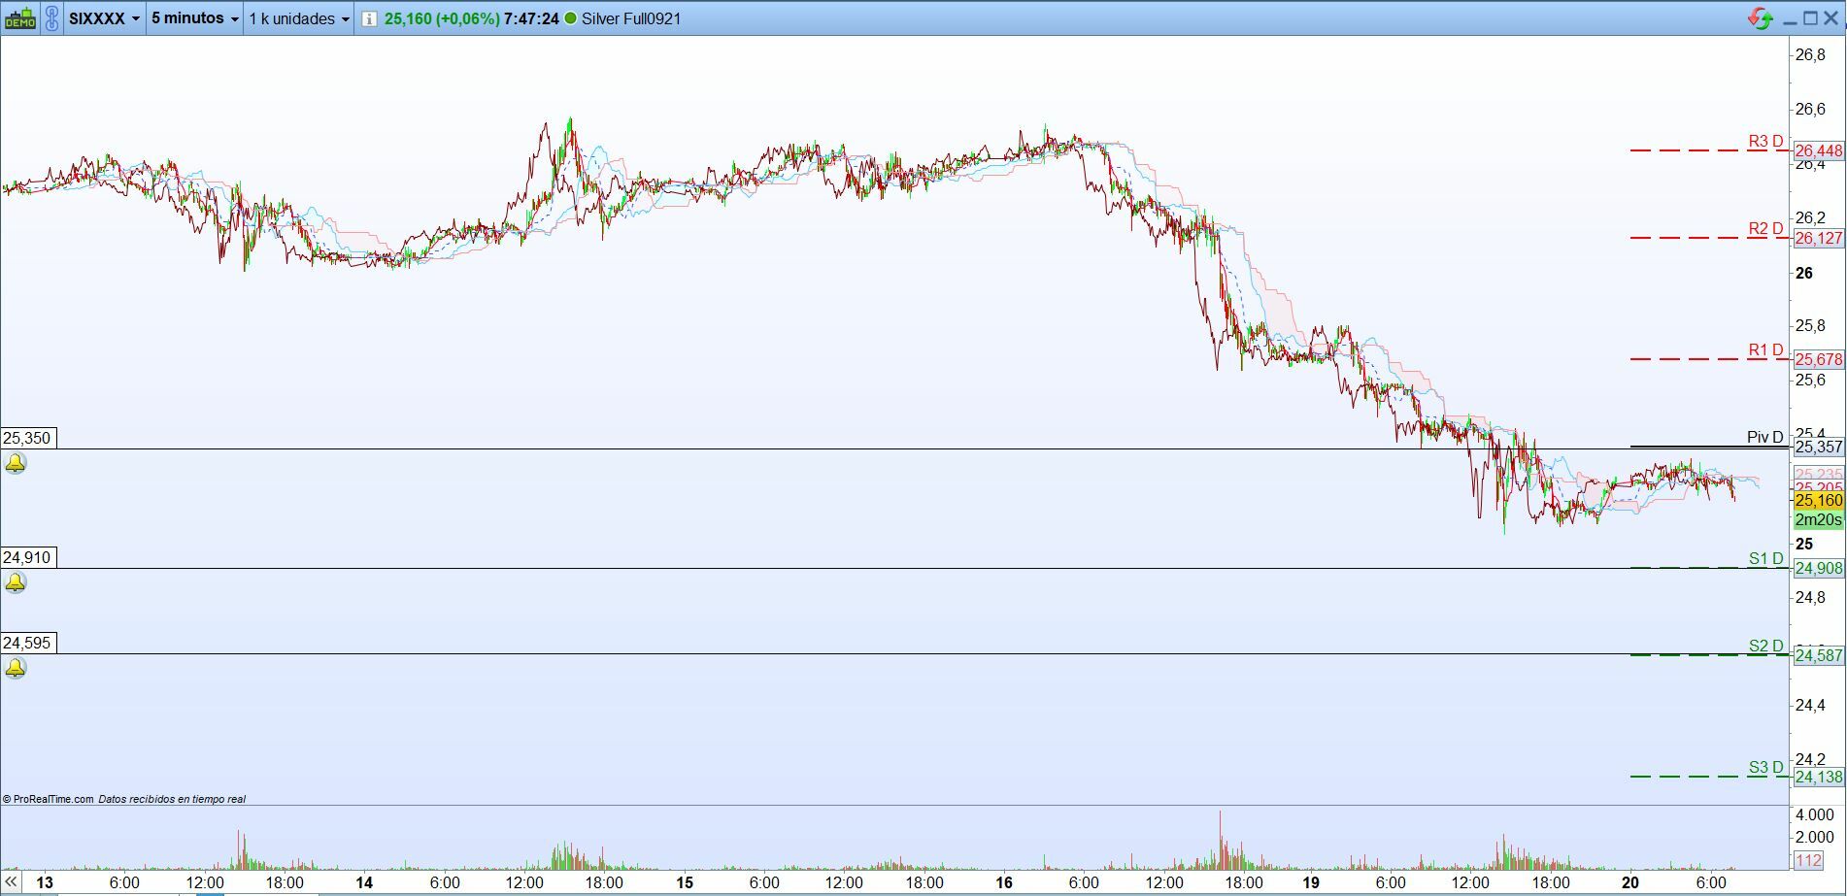1847x896 pixels.
Task: Click the R3 D resistance label
Action: 1765,142
